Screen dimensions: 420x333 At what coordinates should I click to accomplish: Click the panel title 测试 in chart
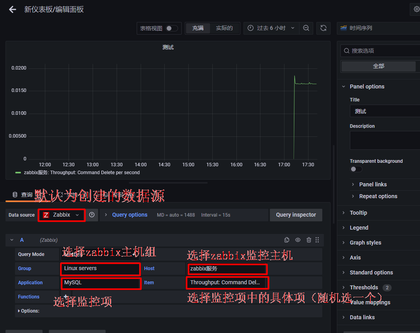pyautogui.click(x=168, y=47)
